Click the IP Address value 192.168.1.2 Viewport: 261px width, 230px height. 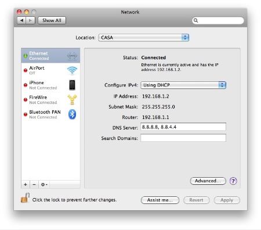[x=155, y=96]
